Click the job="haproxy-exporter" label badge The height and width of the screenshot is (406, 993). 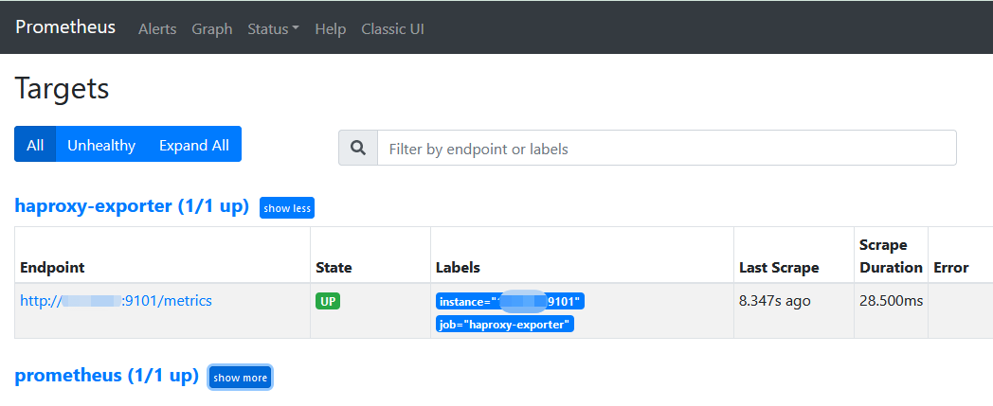point(505,325)
